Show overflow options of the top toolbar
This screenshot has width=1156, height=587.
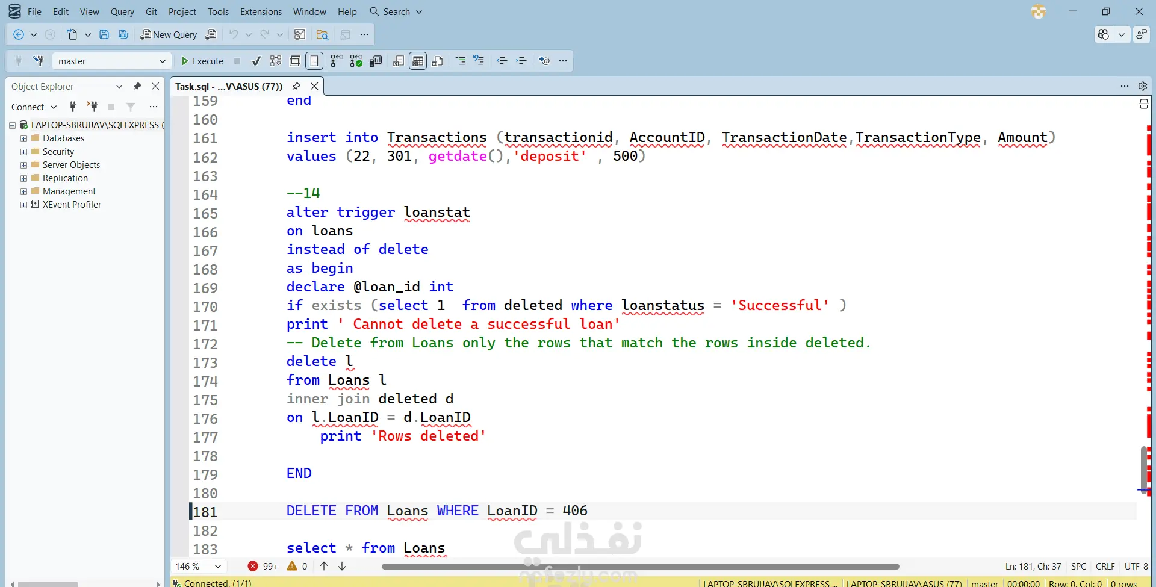[364, 35]
